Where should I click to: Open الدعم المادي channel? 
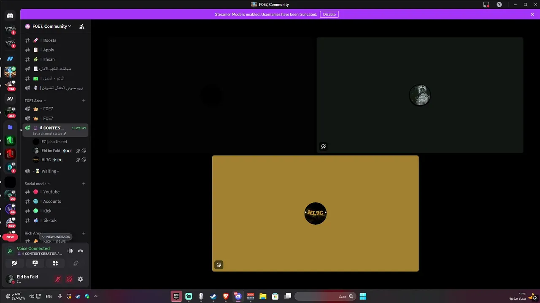coord(55,78)
